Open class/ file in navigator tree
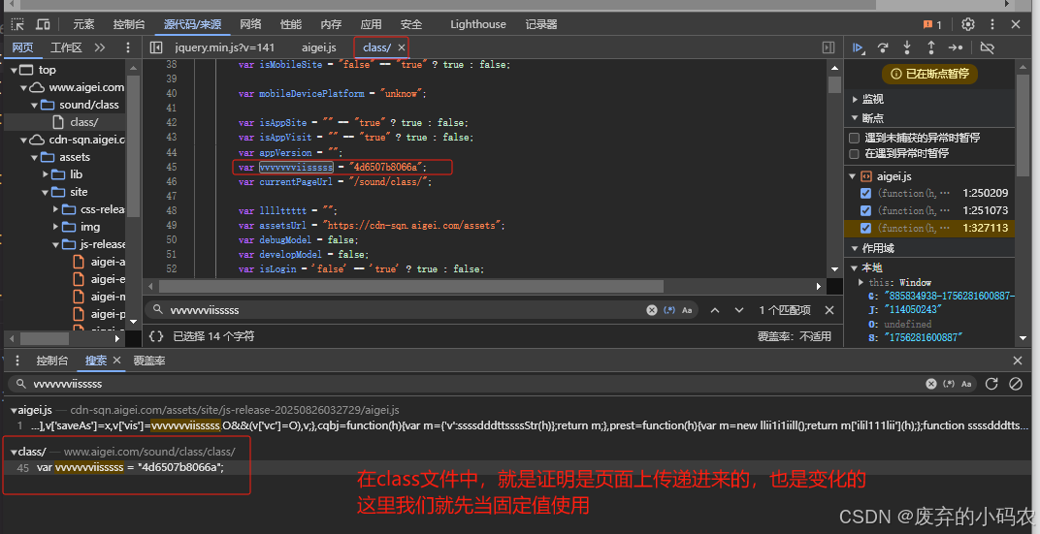Screen dimensions: 1040x534 click(x=83, y=122)
